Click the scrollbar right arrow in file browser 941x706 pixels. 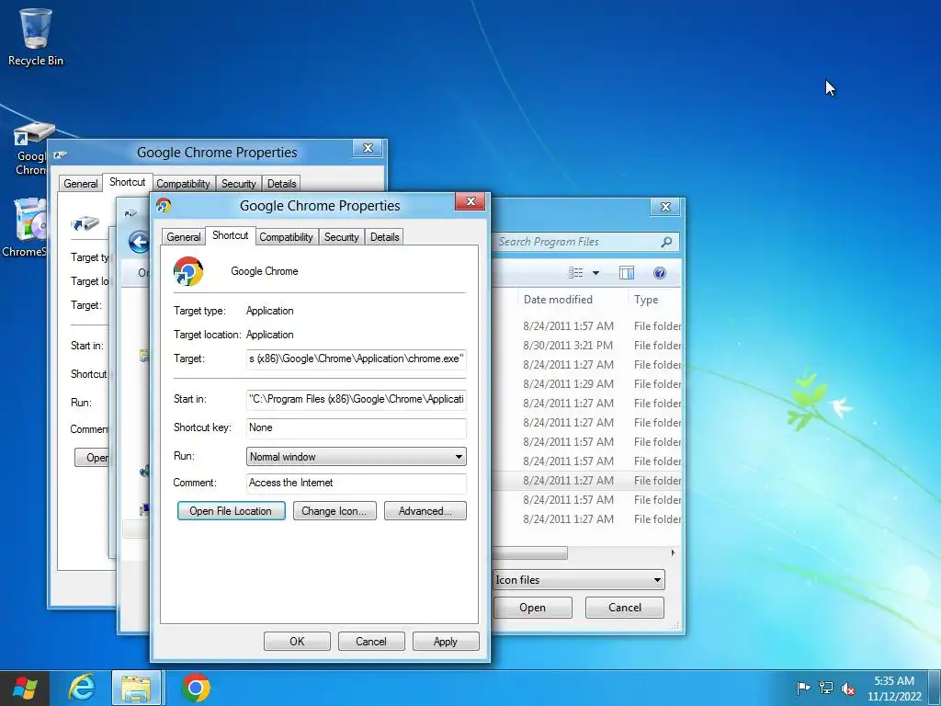(674, 552)
